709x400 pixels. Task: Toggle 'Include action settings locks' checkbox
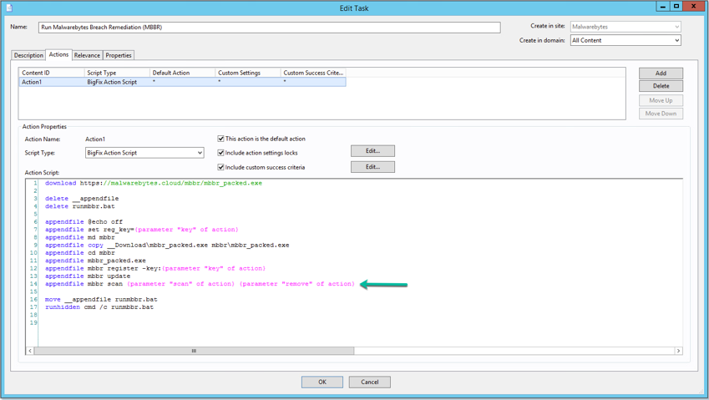click(x=220, y=153)
